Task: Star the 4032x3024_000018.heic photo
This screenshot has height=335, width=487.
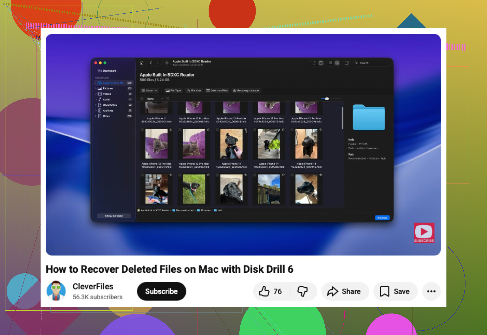Action: click(208, 129)
